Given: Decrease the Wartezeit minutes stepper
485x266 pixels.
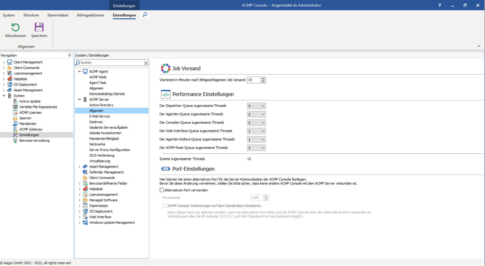Looking at the screenshot, I should click(x=263, y=81).
